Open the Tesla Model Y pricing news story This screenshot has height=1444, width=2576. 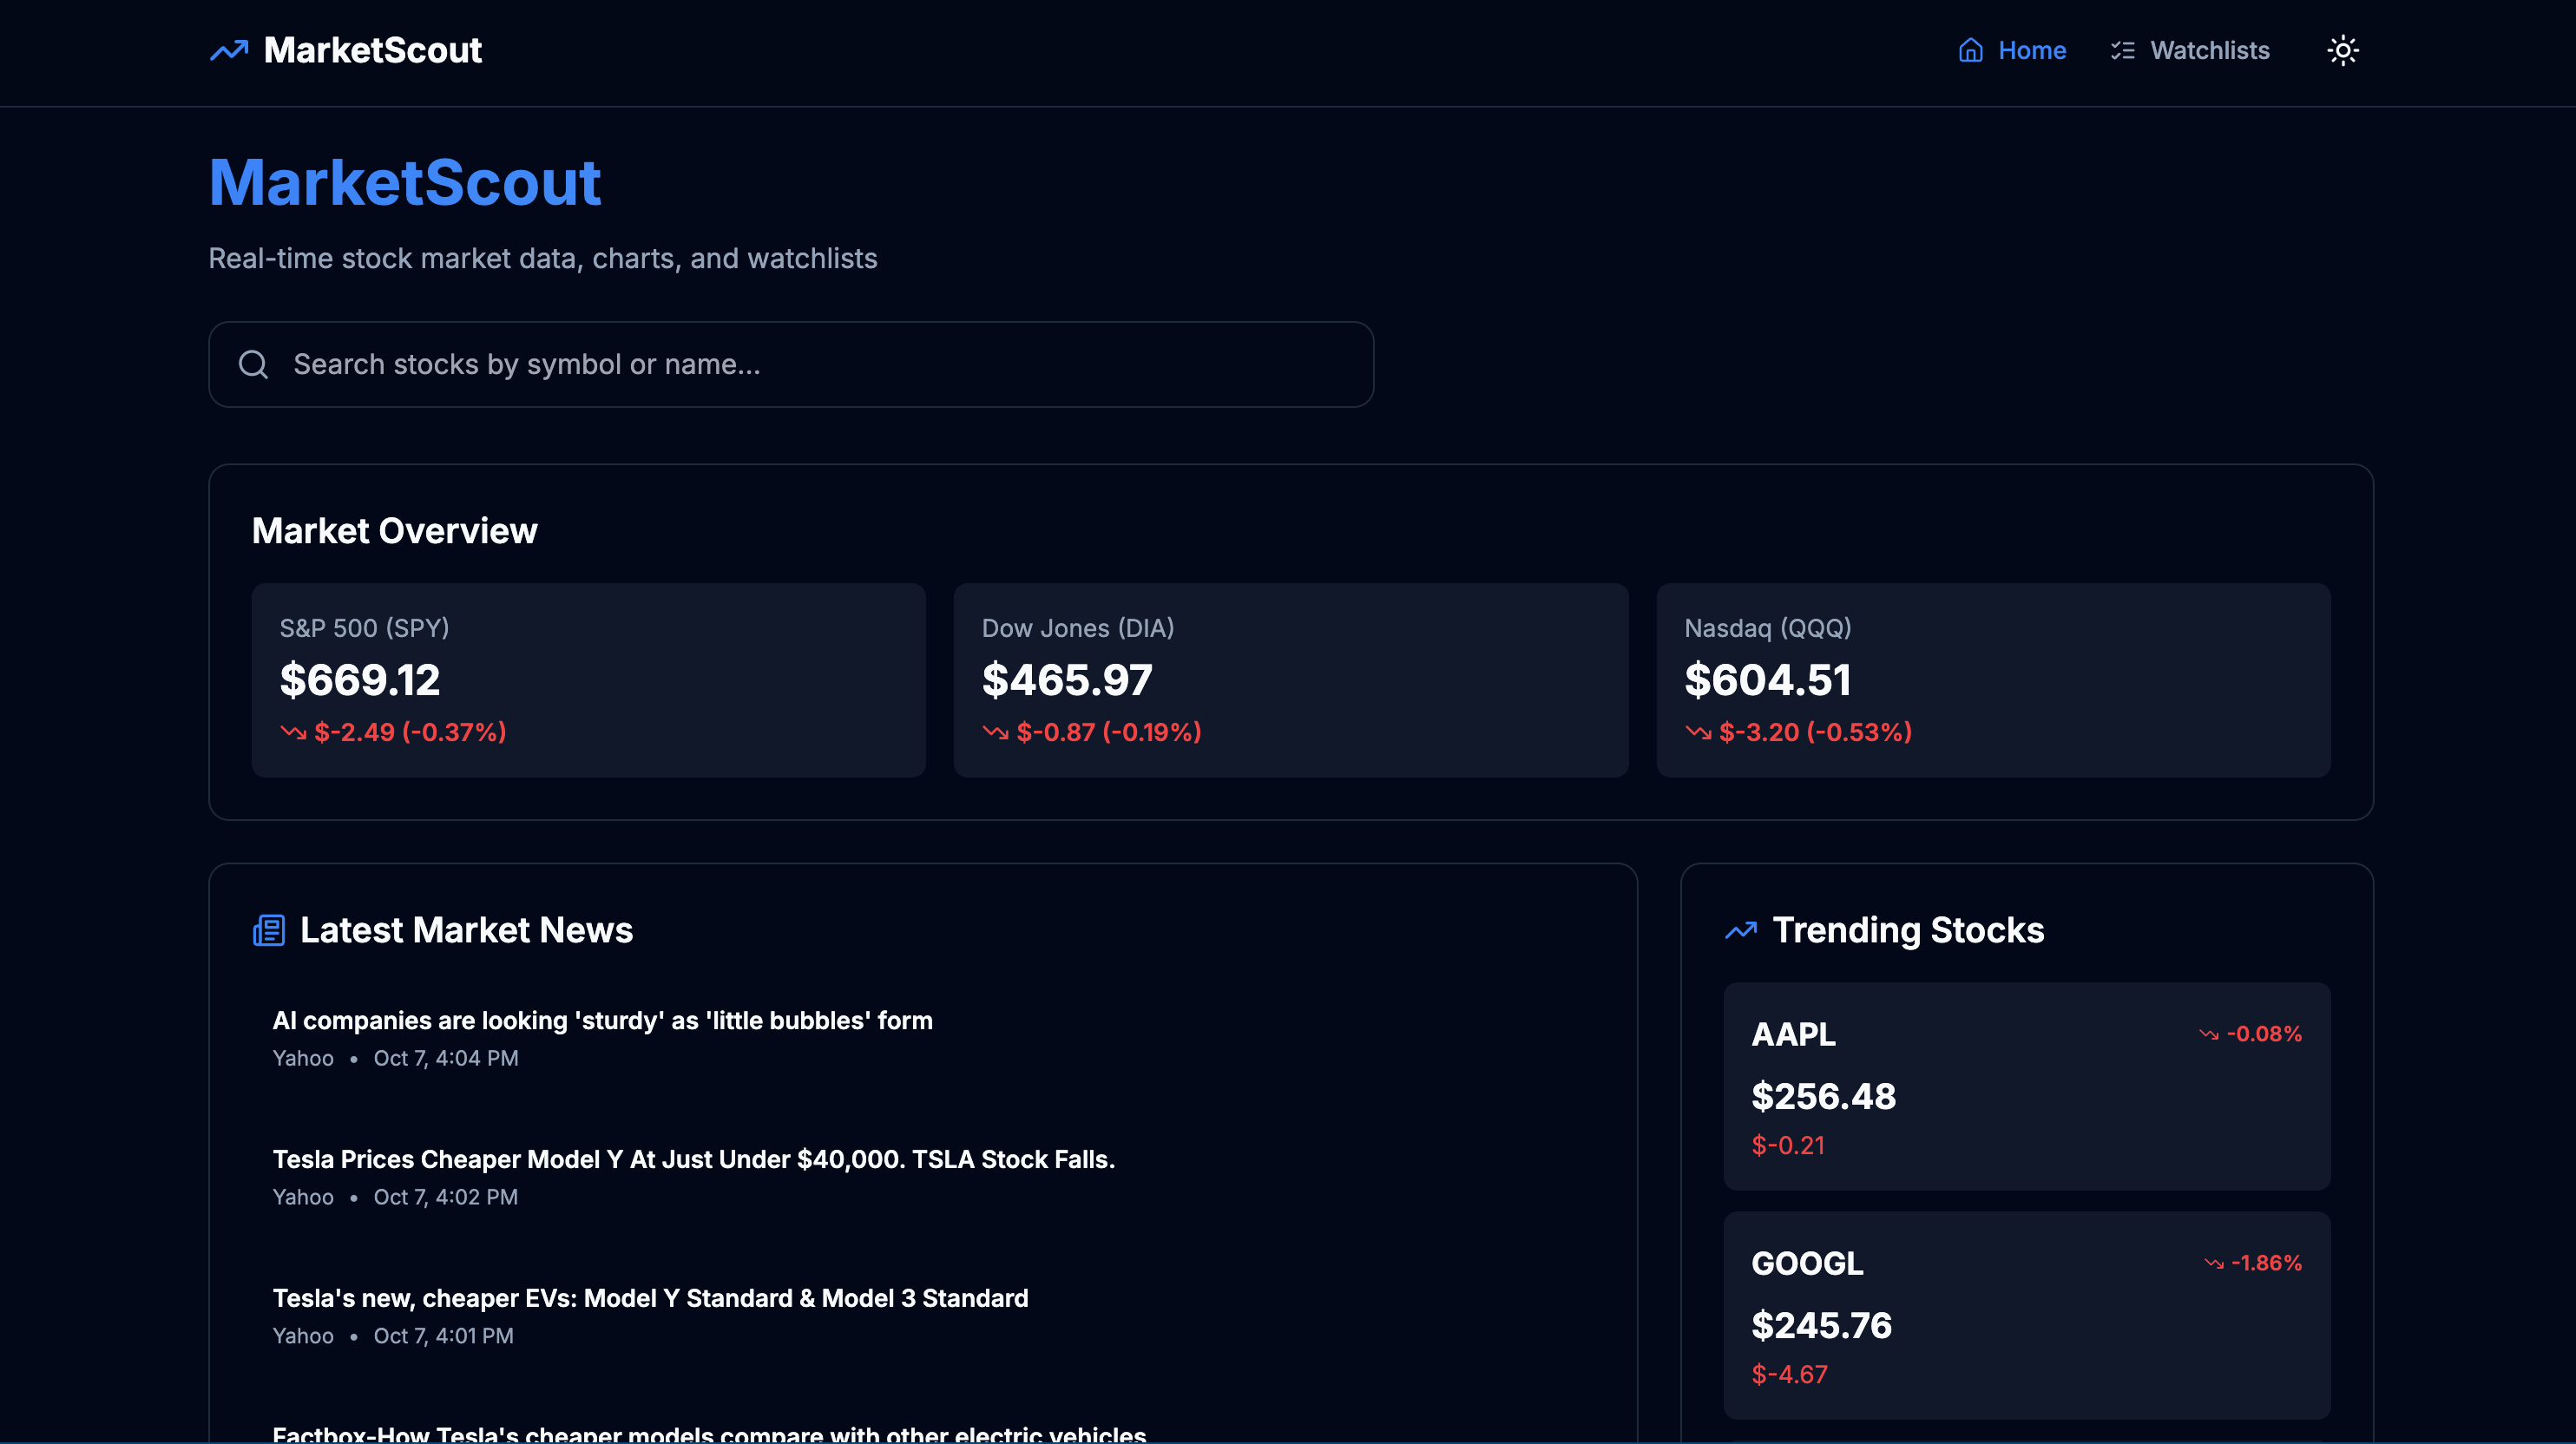pyautogui.click(x=694, y=1159)
